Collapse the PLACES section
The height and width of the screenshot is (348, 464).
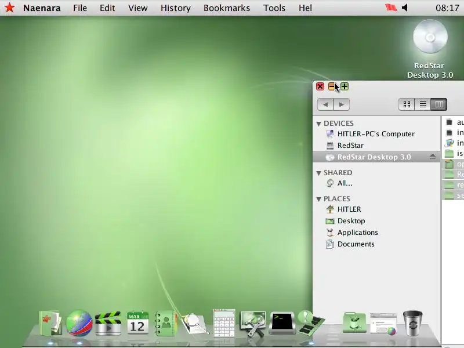318,199
